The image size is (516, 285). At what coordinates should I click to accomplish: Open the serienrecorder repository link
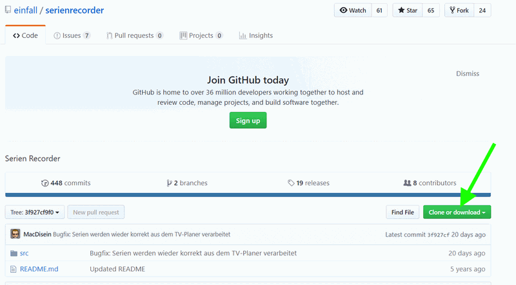coord(74,10)
